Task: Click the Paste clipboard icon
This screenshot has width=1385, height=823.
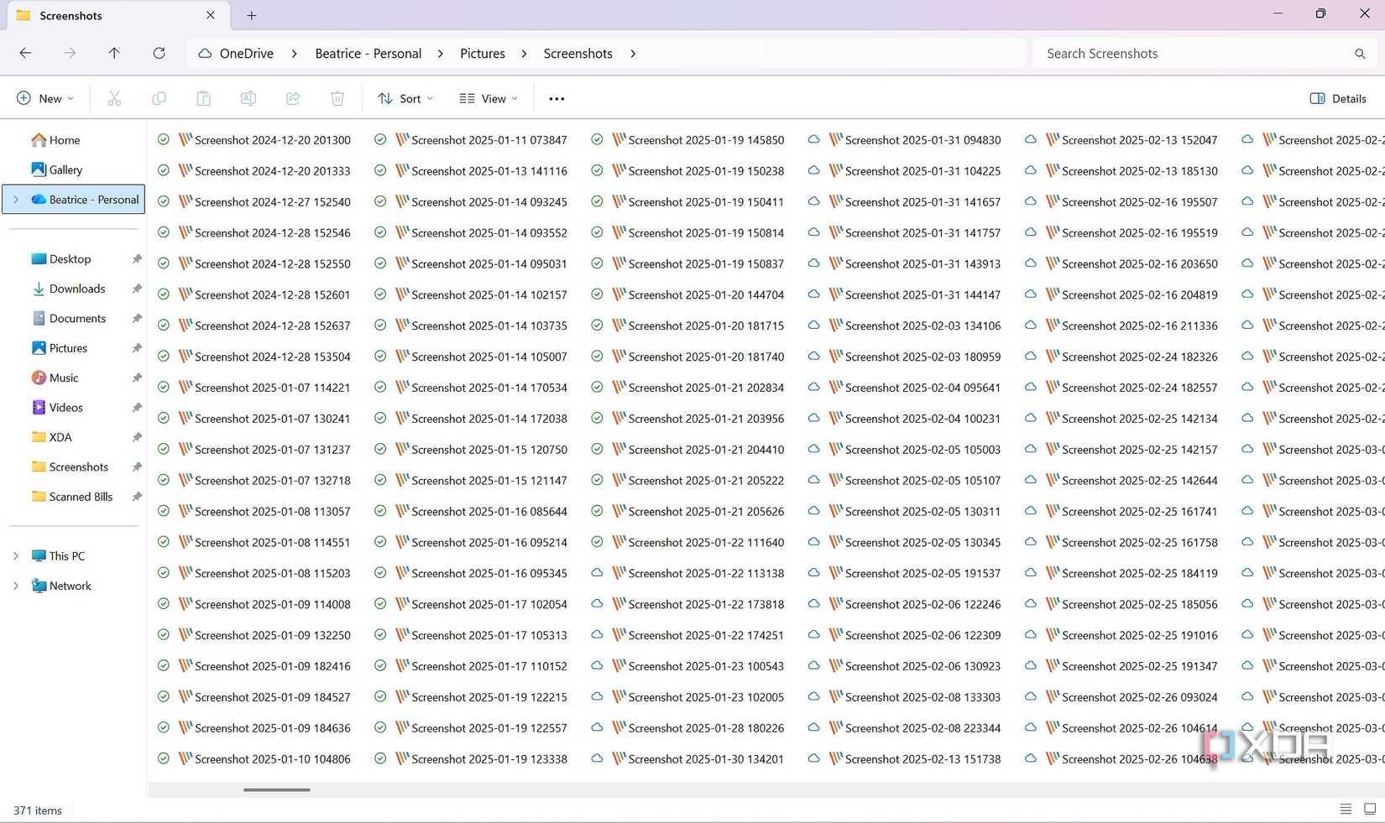Action: coord(203,98)
